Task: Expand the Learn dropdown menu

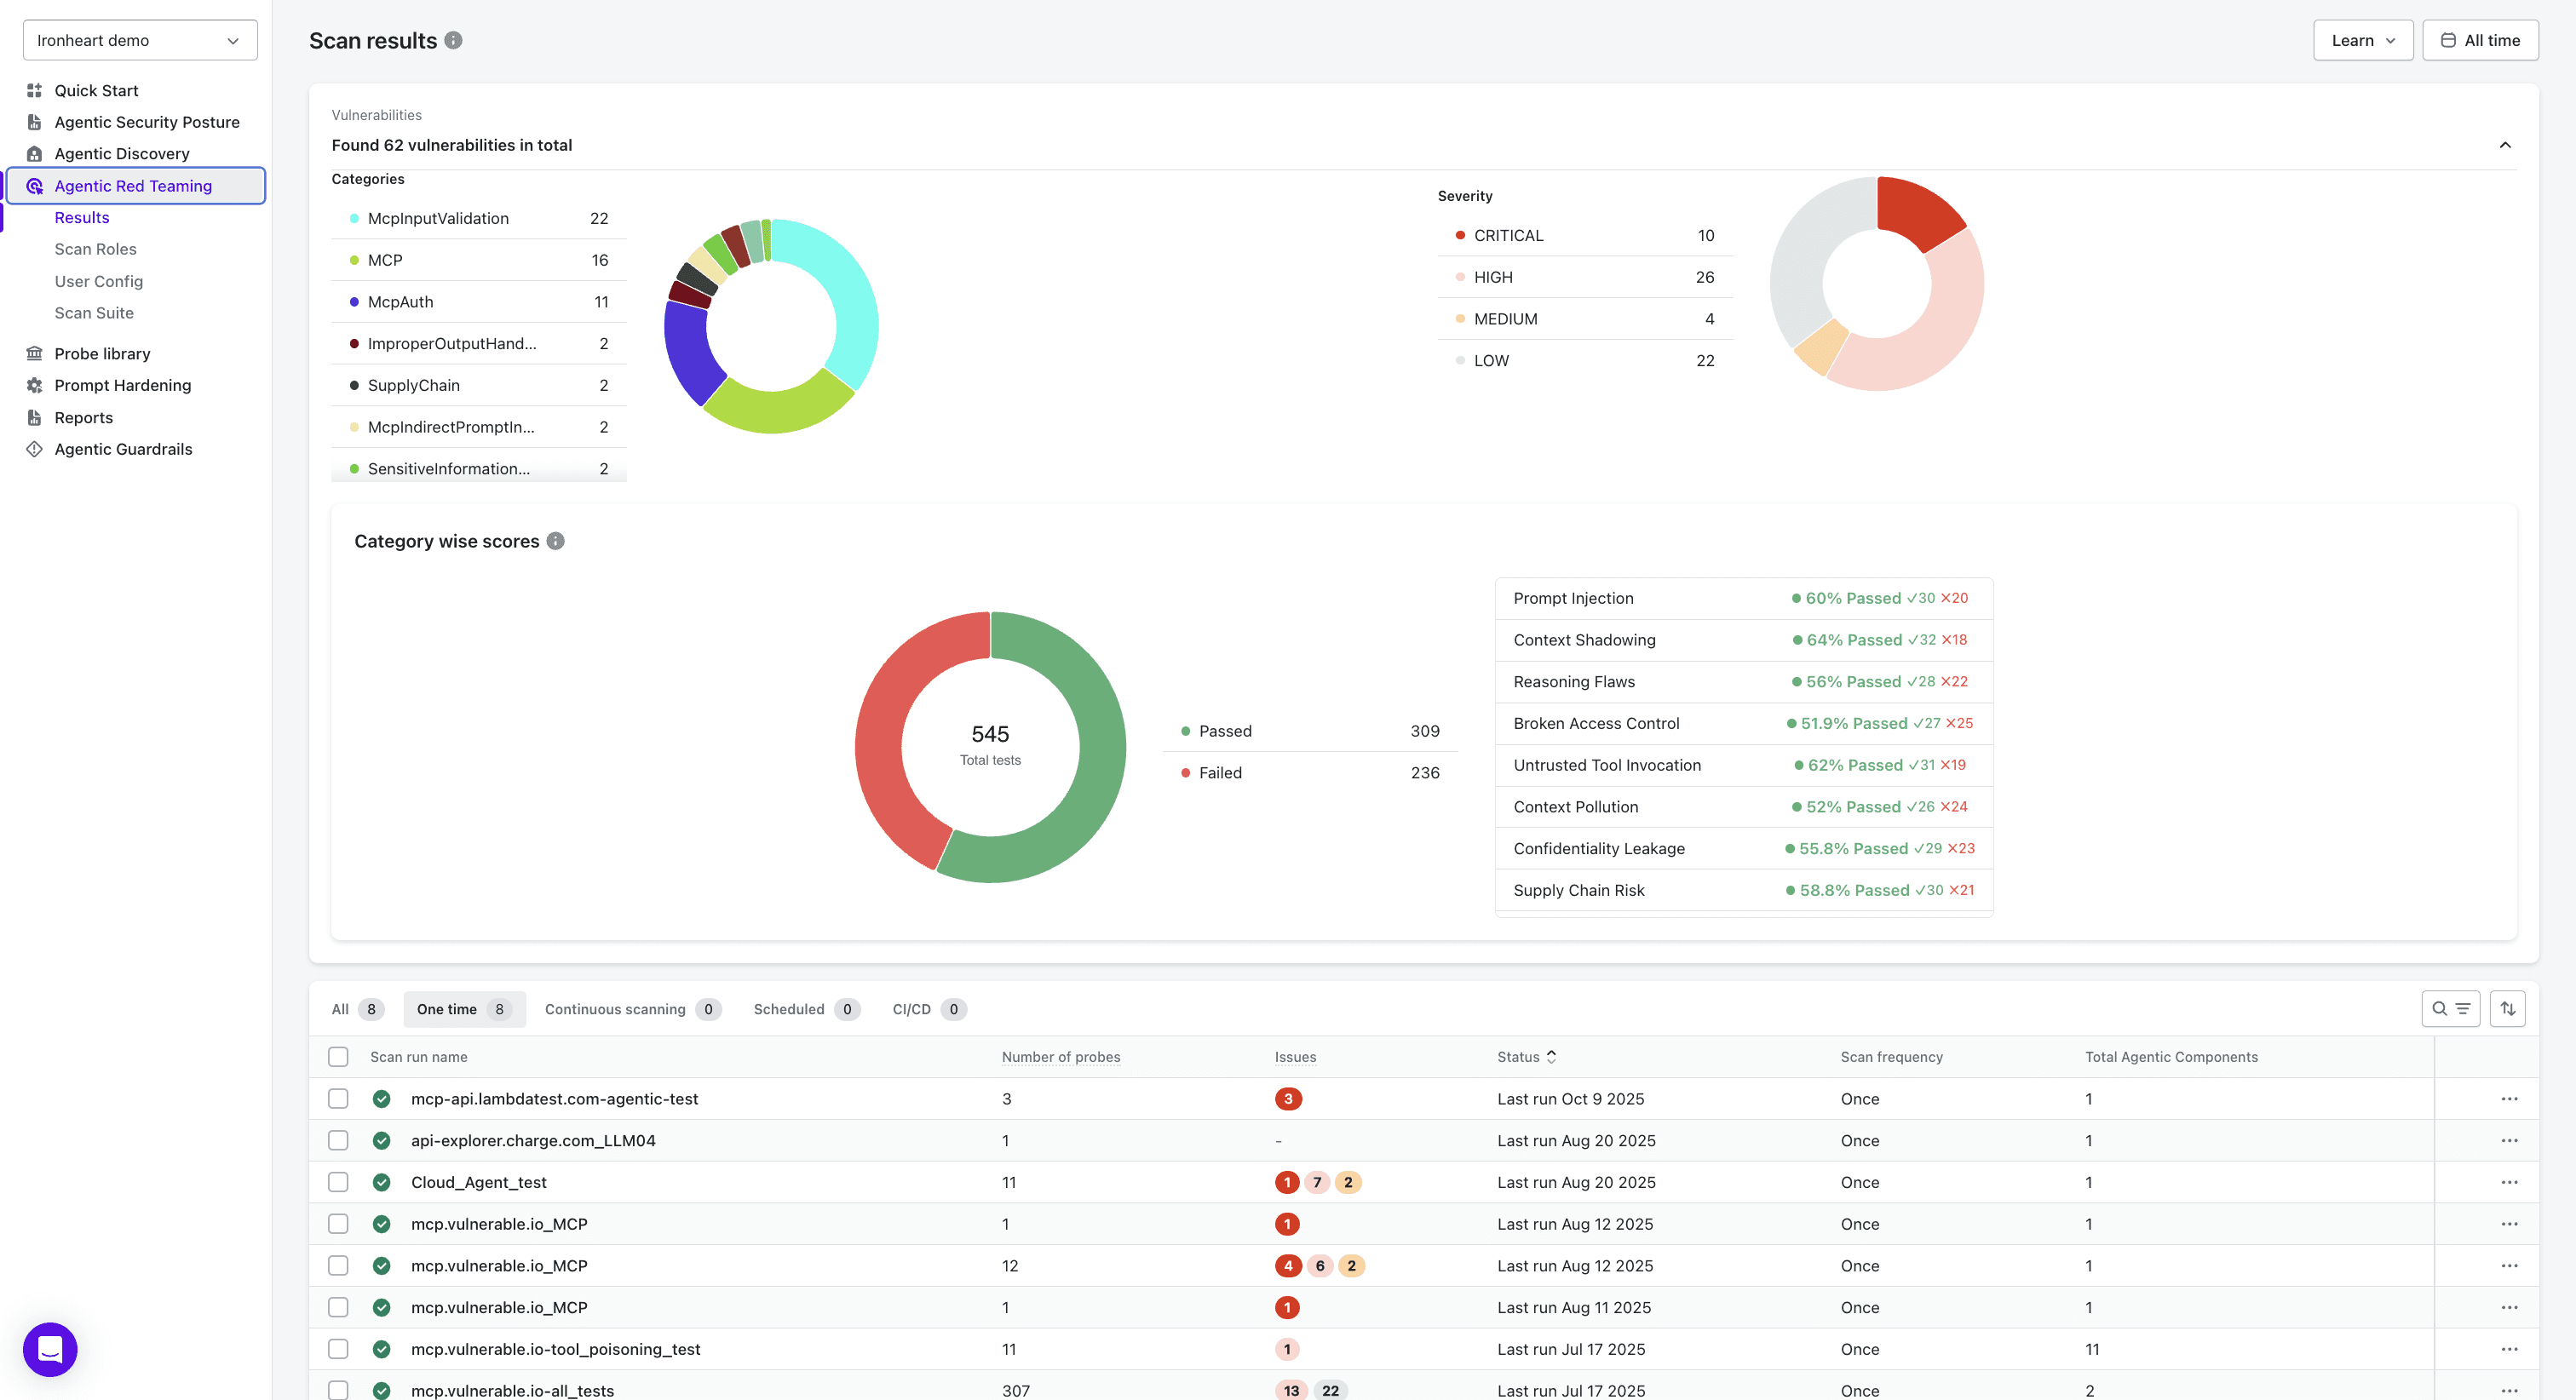Action: (x=2362, y=40)
